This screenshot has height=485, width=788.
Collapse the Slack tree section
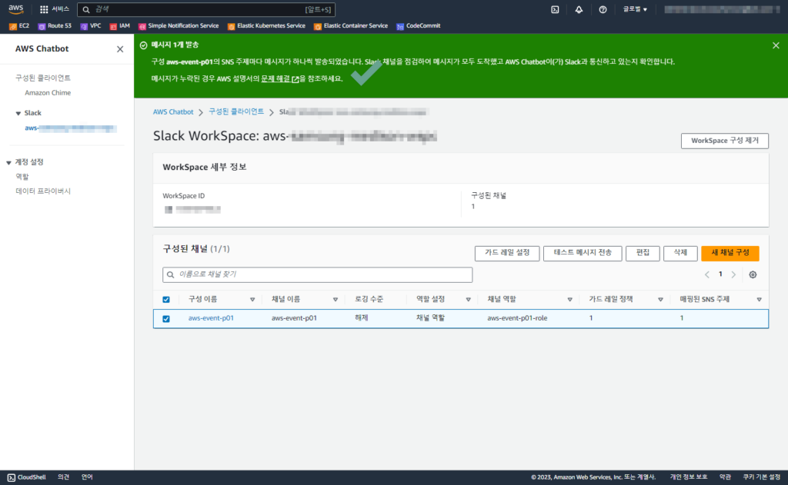(x=18, y=114)
